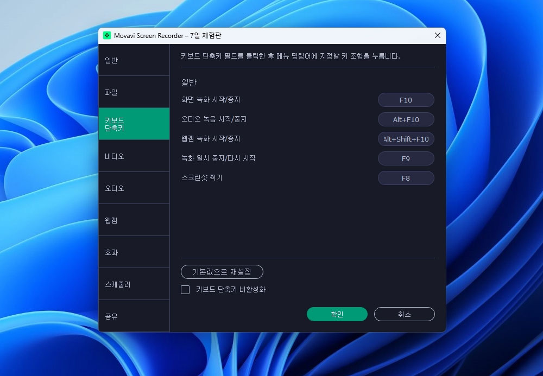
Task: Open the 일반 settings tab
Action: click(134, 60)
